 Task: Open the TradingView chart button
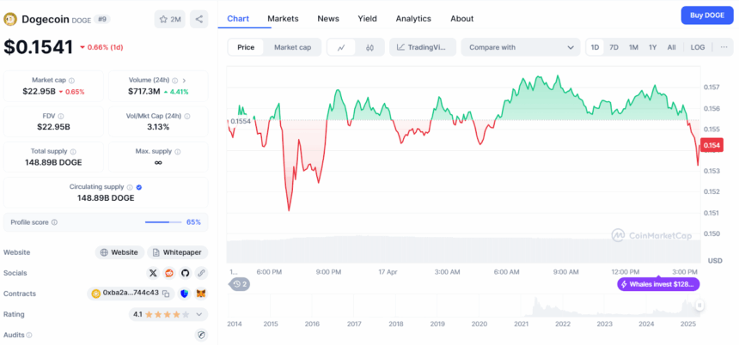(423, 47)
